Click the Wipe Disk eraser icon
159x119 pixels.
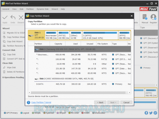point(4,67)
